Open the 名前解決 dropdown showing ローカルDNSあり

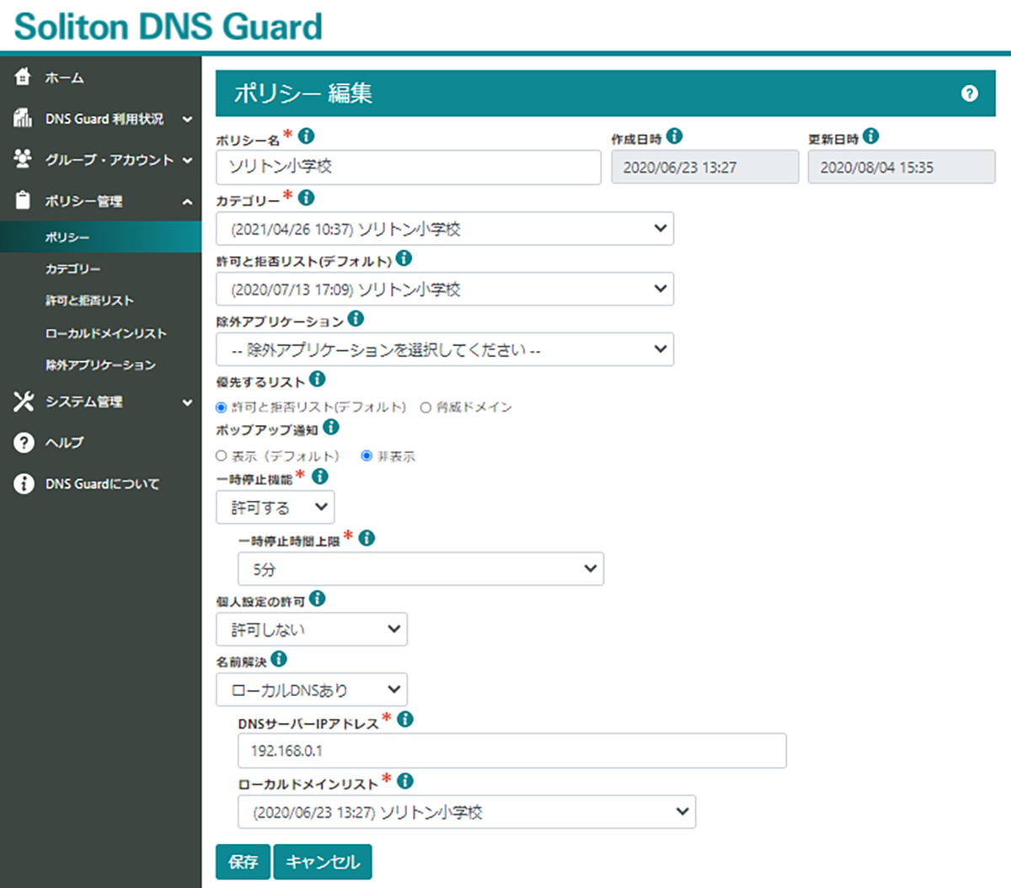pyautogui.click(x=312, y=690)
